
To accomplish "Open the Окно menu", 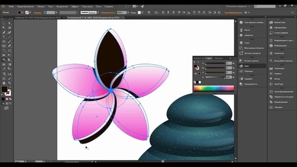I will 98,6.
